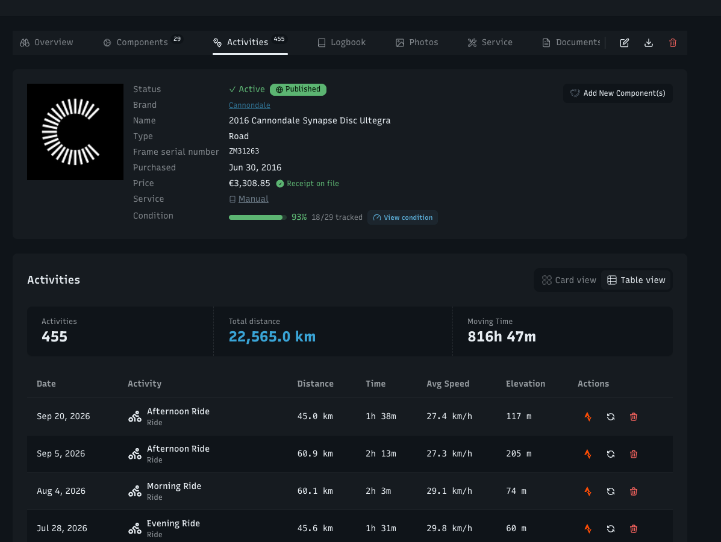Click the View condition button

402,217
